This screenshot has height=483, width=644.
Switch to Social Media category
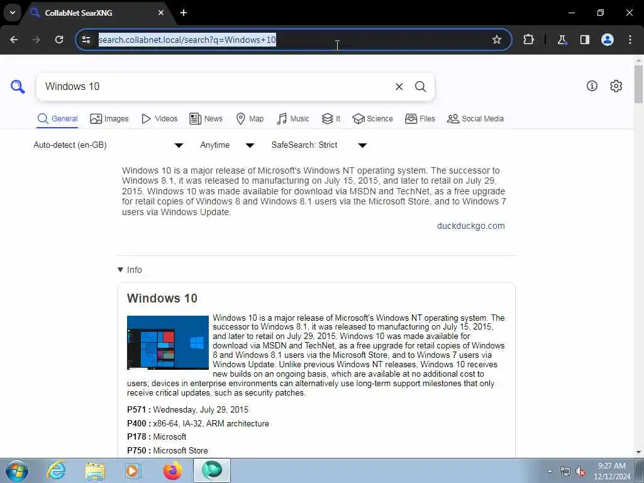click(x=475, y=119)
